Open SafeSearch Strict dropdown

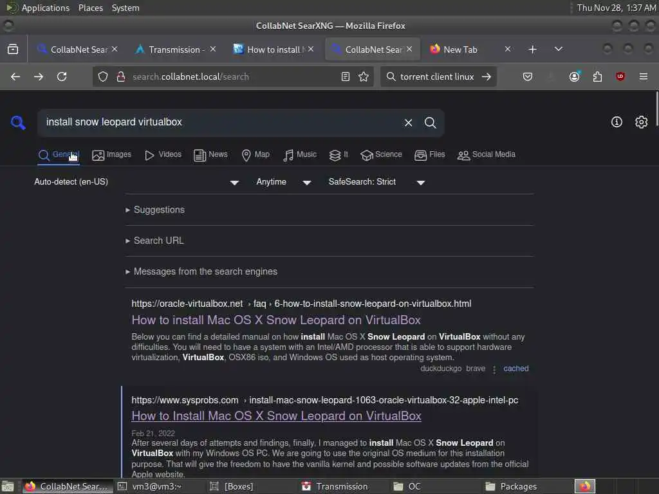(377, 182)
